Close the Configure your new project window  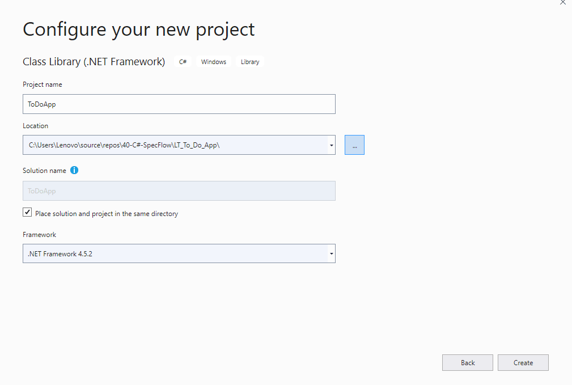point(563,2)
